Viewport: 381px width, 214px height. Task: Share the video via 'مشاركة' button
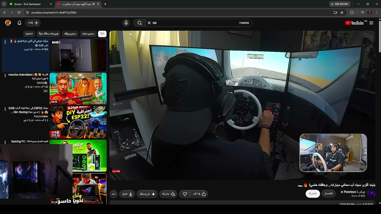tap(168, 194)
